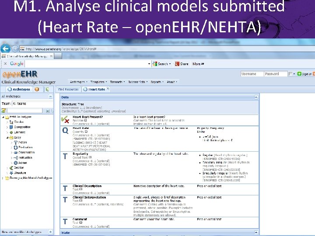Click the Password input field
This screenshot has width=315, height=236.
[x=276, y=74]
